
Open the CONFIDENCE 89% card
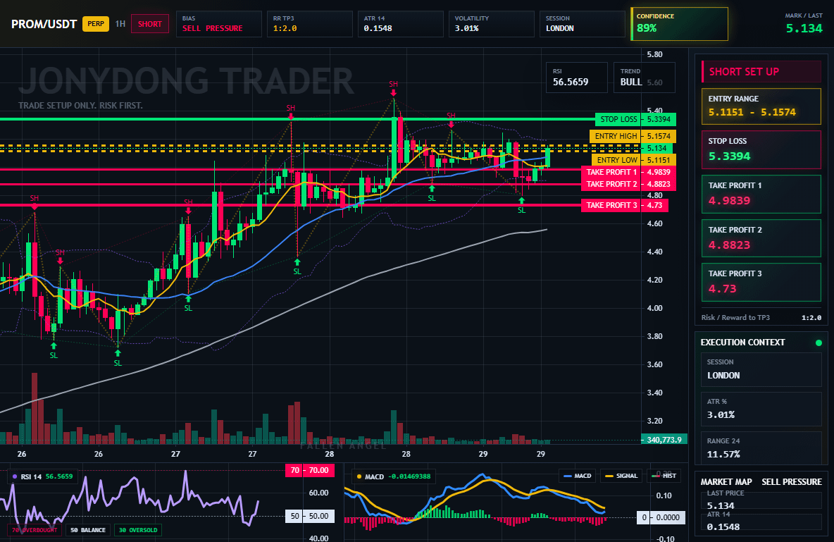pos(679,24)
